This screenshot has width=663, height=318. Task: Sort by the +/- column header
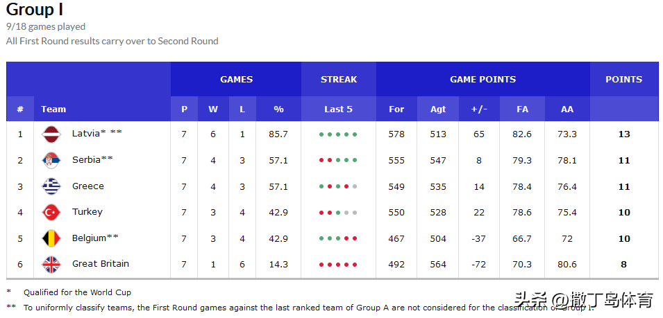[479, 109]
